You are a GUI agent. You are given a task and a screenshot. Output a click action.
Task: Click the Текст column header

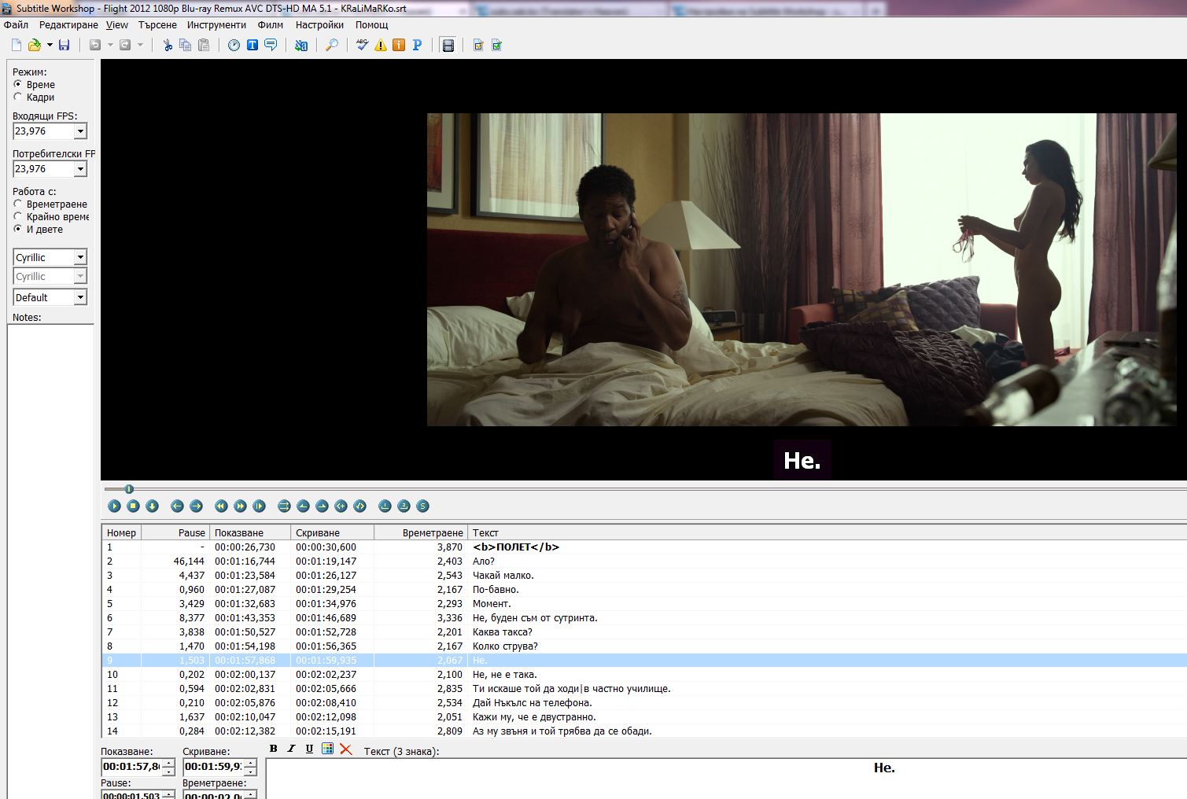click(x=485, y=533)
